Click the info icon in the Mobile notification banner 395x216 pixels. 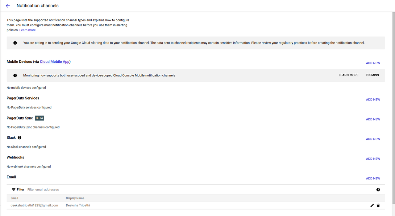click(15, 75)
